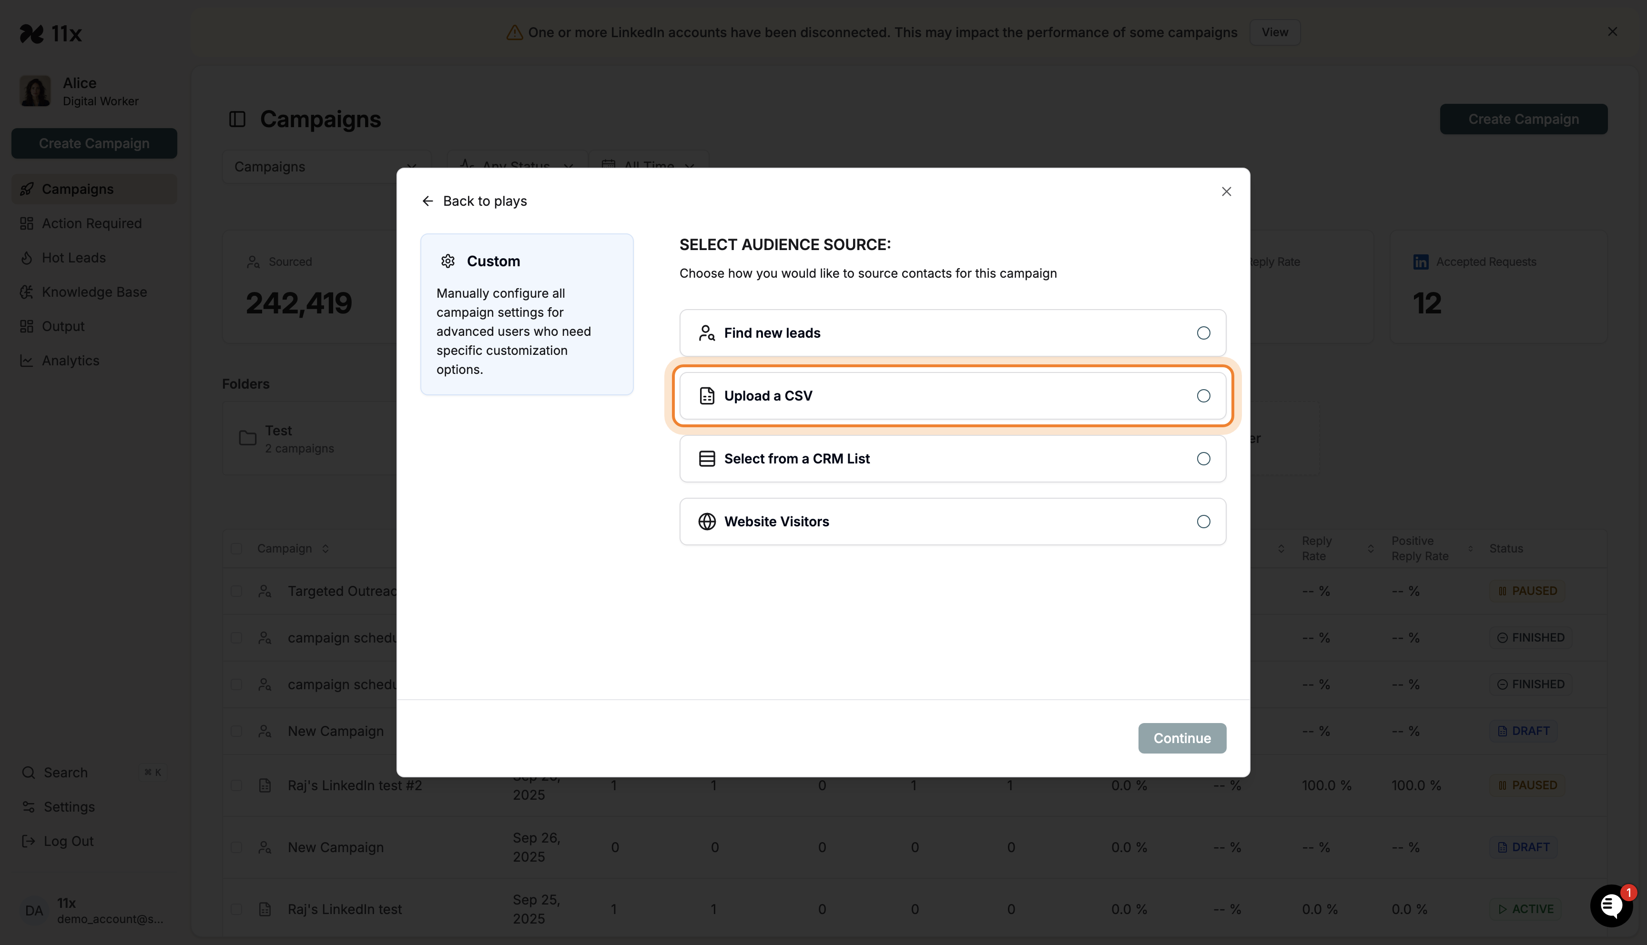Open the chat support bubble bottom right
Image resolution: width=1647 pixels, height=945 pixels.
pos(1611,906)
